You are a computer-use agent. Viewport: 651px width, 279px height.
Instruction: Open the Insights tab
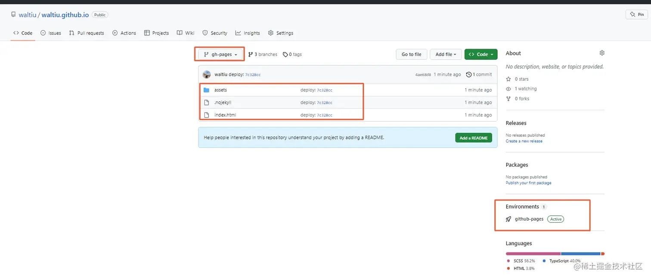tap(248, 33)
